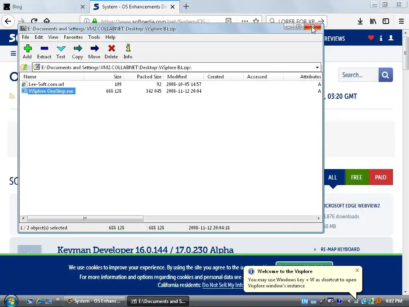Close the Visplore welcome balloon
The width and height of the screenshot is (409, 307).
coord(357,270)
